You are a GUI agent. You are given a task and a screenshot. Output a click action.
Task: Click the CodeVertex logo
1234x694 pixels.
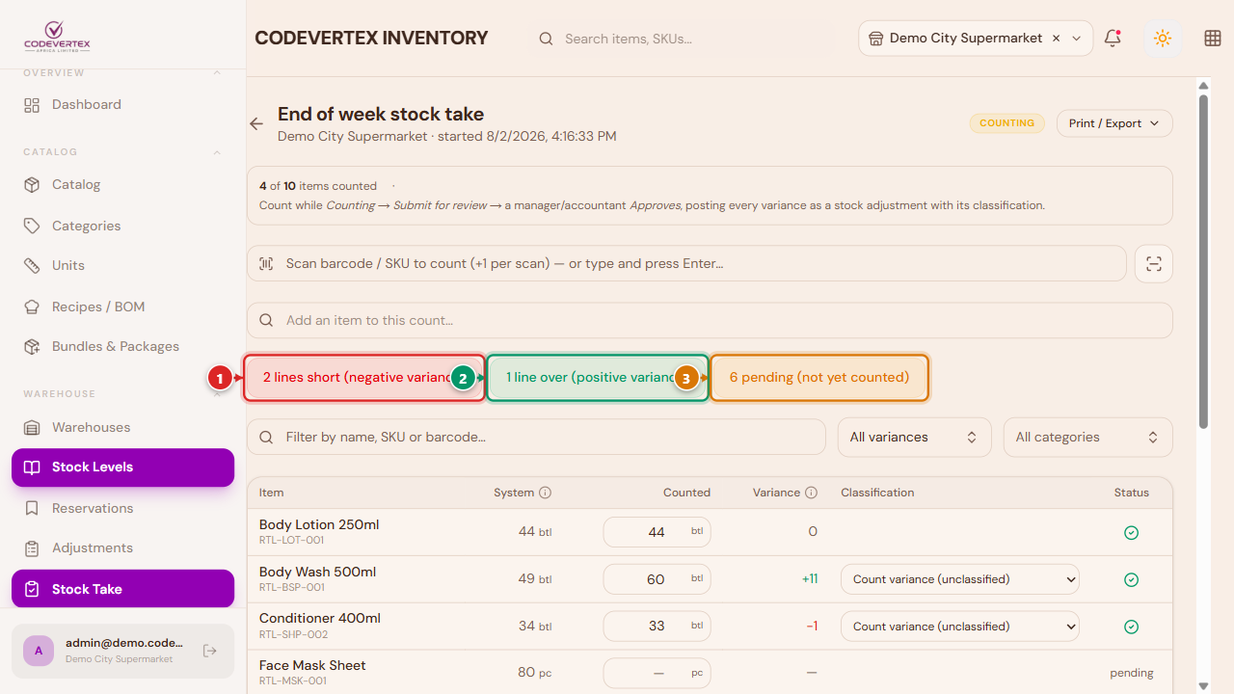coord(57,39)
